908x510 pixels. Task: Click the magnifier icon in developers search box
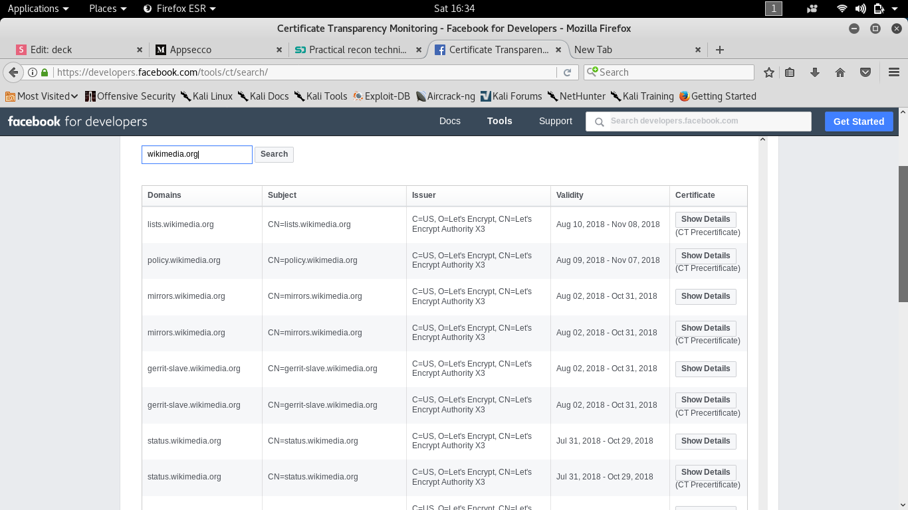[599, 122]
